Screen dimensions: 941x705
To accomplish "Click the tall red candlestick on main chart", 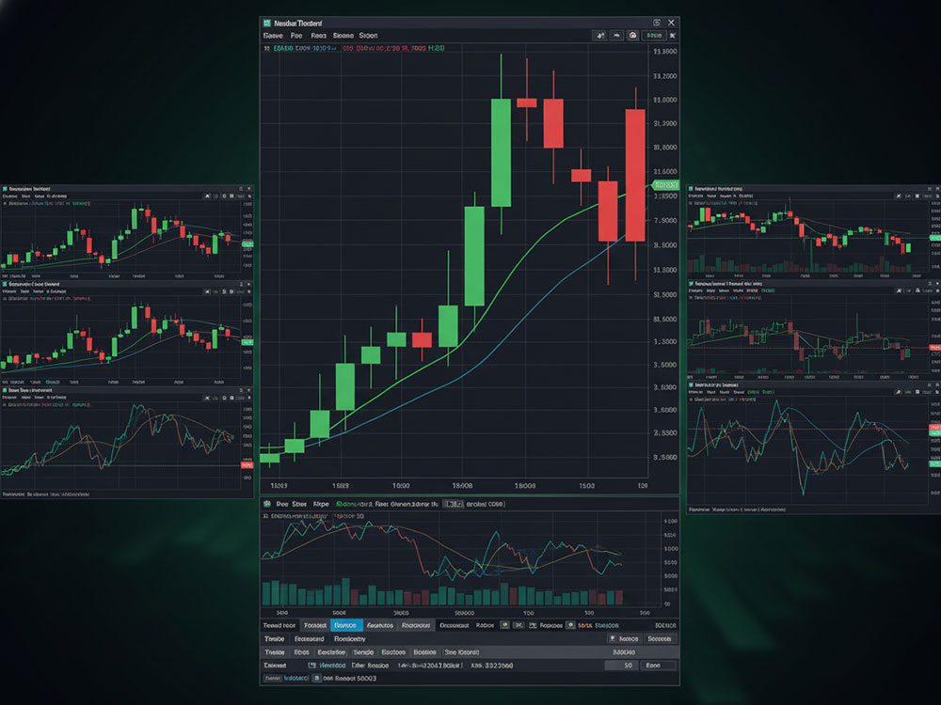I will [634, 176].
